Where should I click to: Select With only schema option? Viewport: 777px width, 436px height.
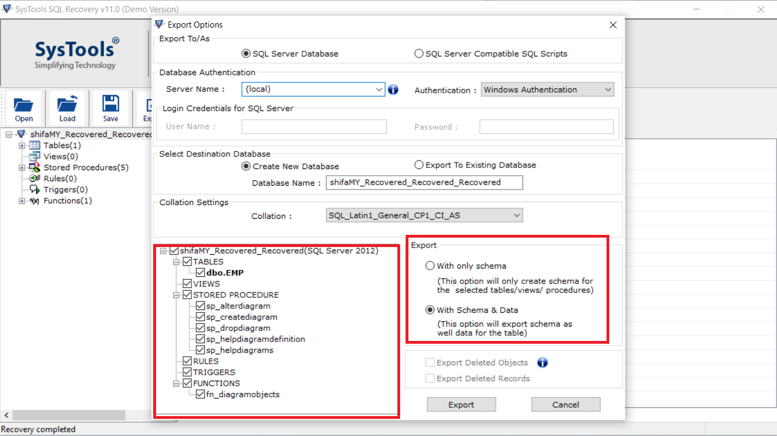[430, 266]
